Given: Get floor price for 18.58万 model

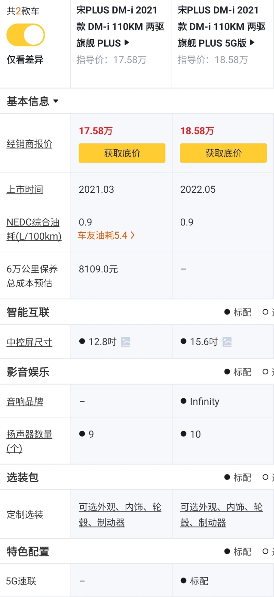Looking at the screenshot, I should tap(223, 153).
